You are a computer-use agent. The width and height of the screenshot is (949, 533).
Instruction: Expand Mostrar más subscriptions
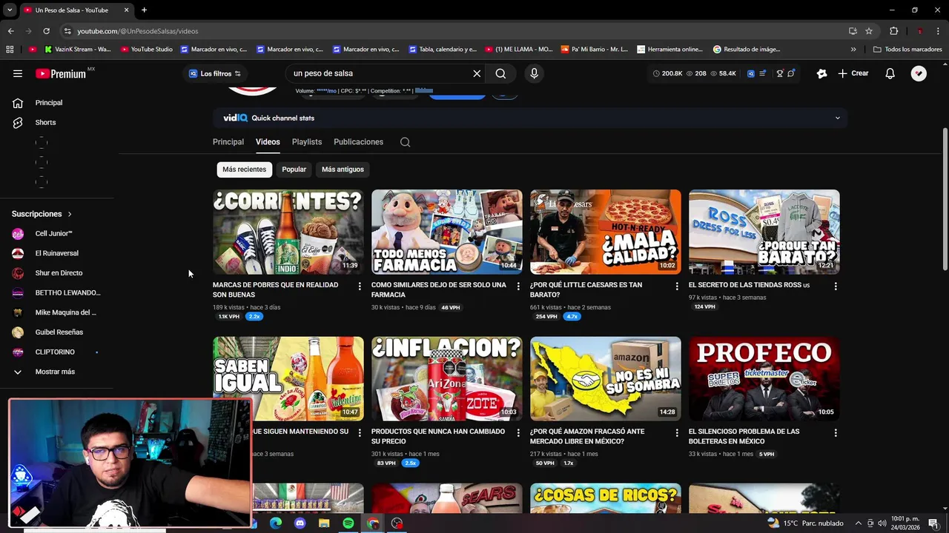[56, 372]
